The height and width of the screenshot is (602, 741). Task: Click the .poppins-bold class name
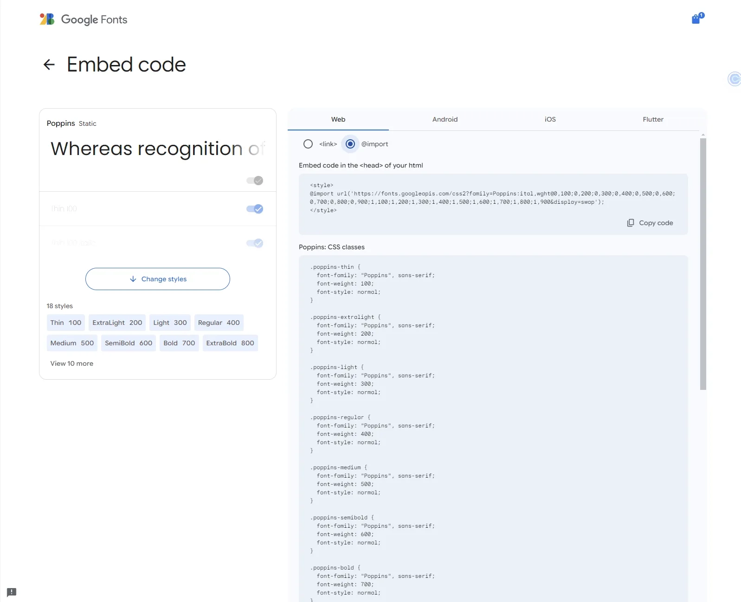tap(332, 568)
